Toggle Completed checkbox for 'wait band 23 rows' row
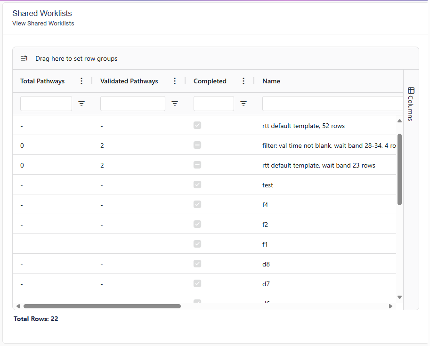The height and width of the screenshot is (346, 430). point(197,165)
